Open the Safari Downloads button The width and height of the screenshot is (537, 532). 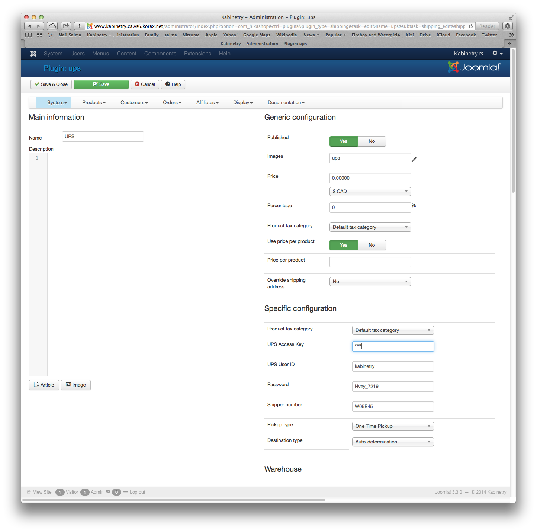508,26
